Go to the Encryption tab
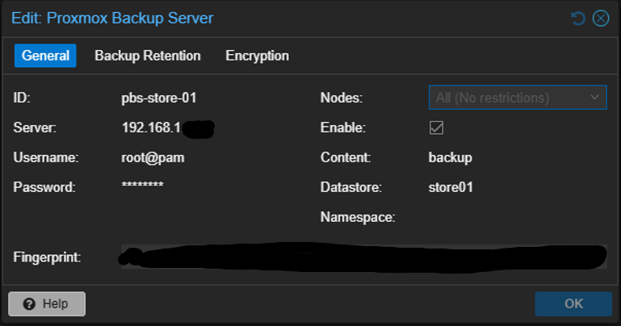The image size is (621, 326). (x=257, y=56)
